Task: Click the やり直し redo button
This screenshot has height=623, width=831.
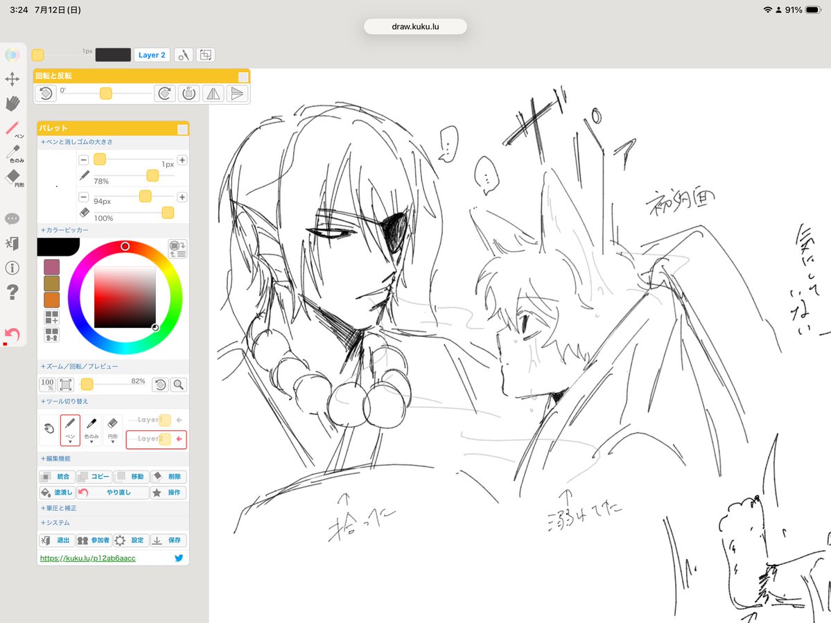Action: click(112, 492)
